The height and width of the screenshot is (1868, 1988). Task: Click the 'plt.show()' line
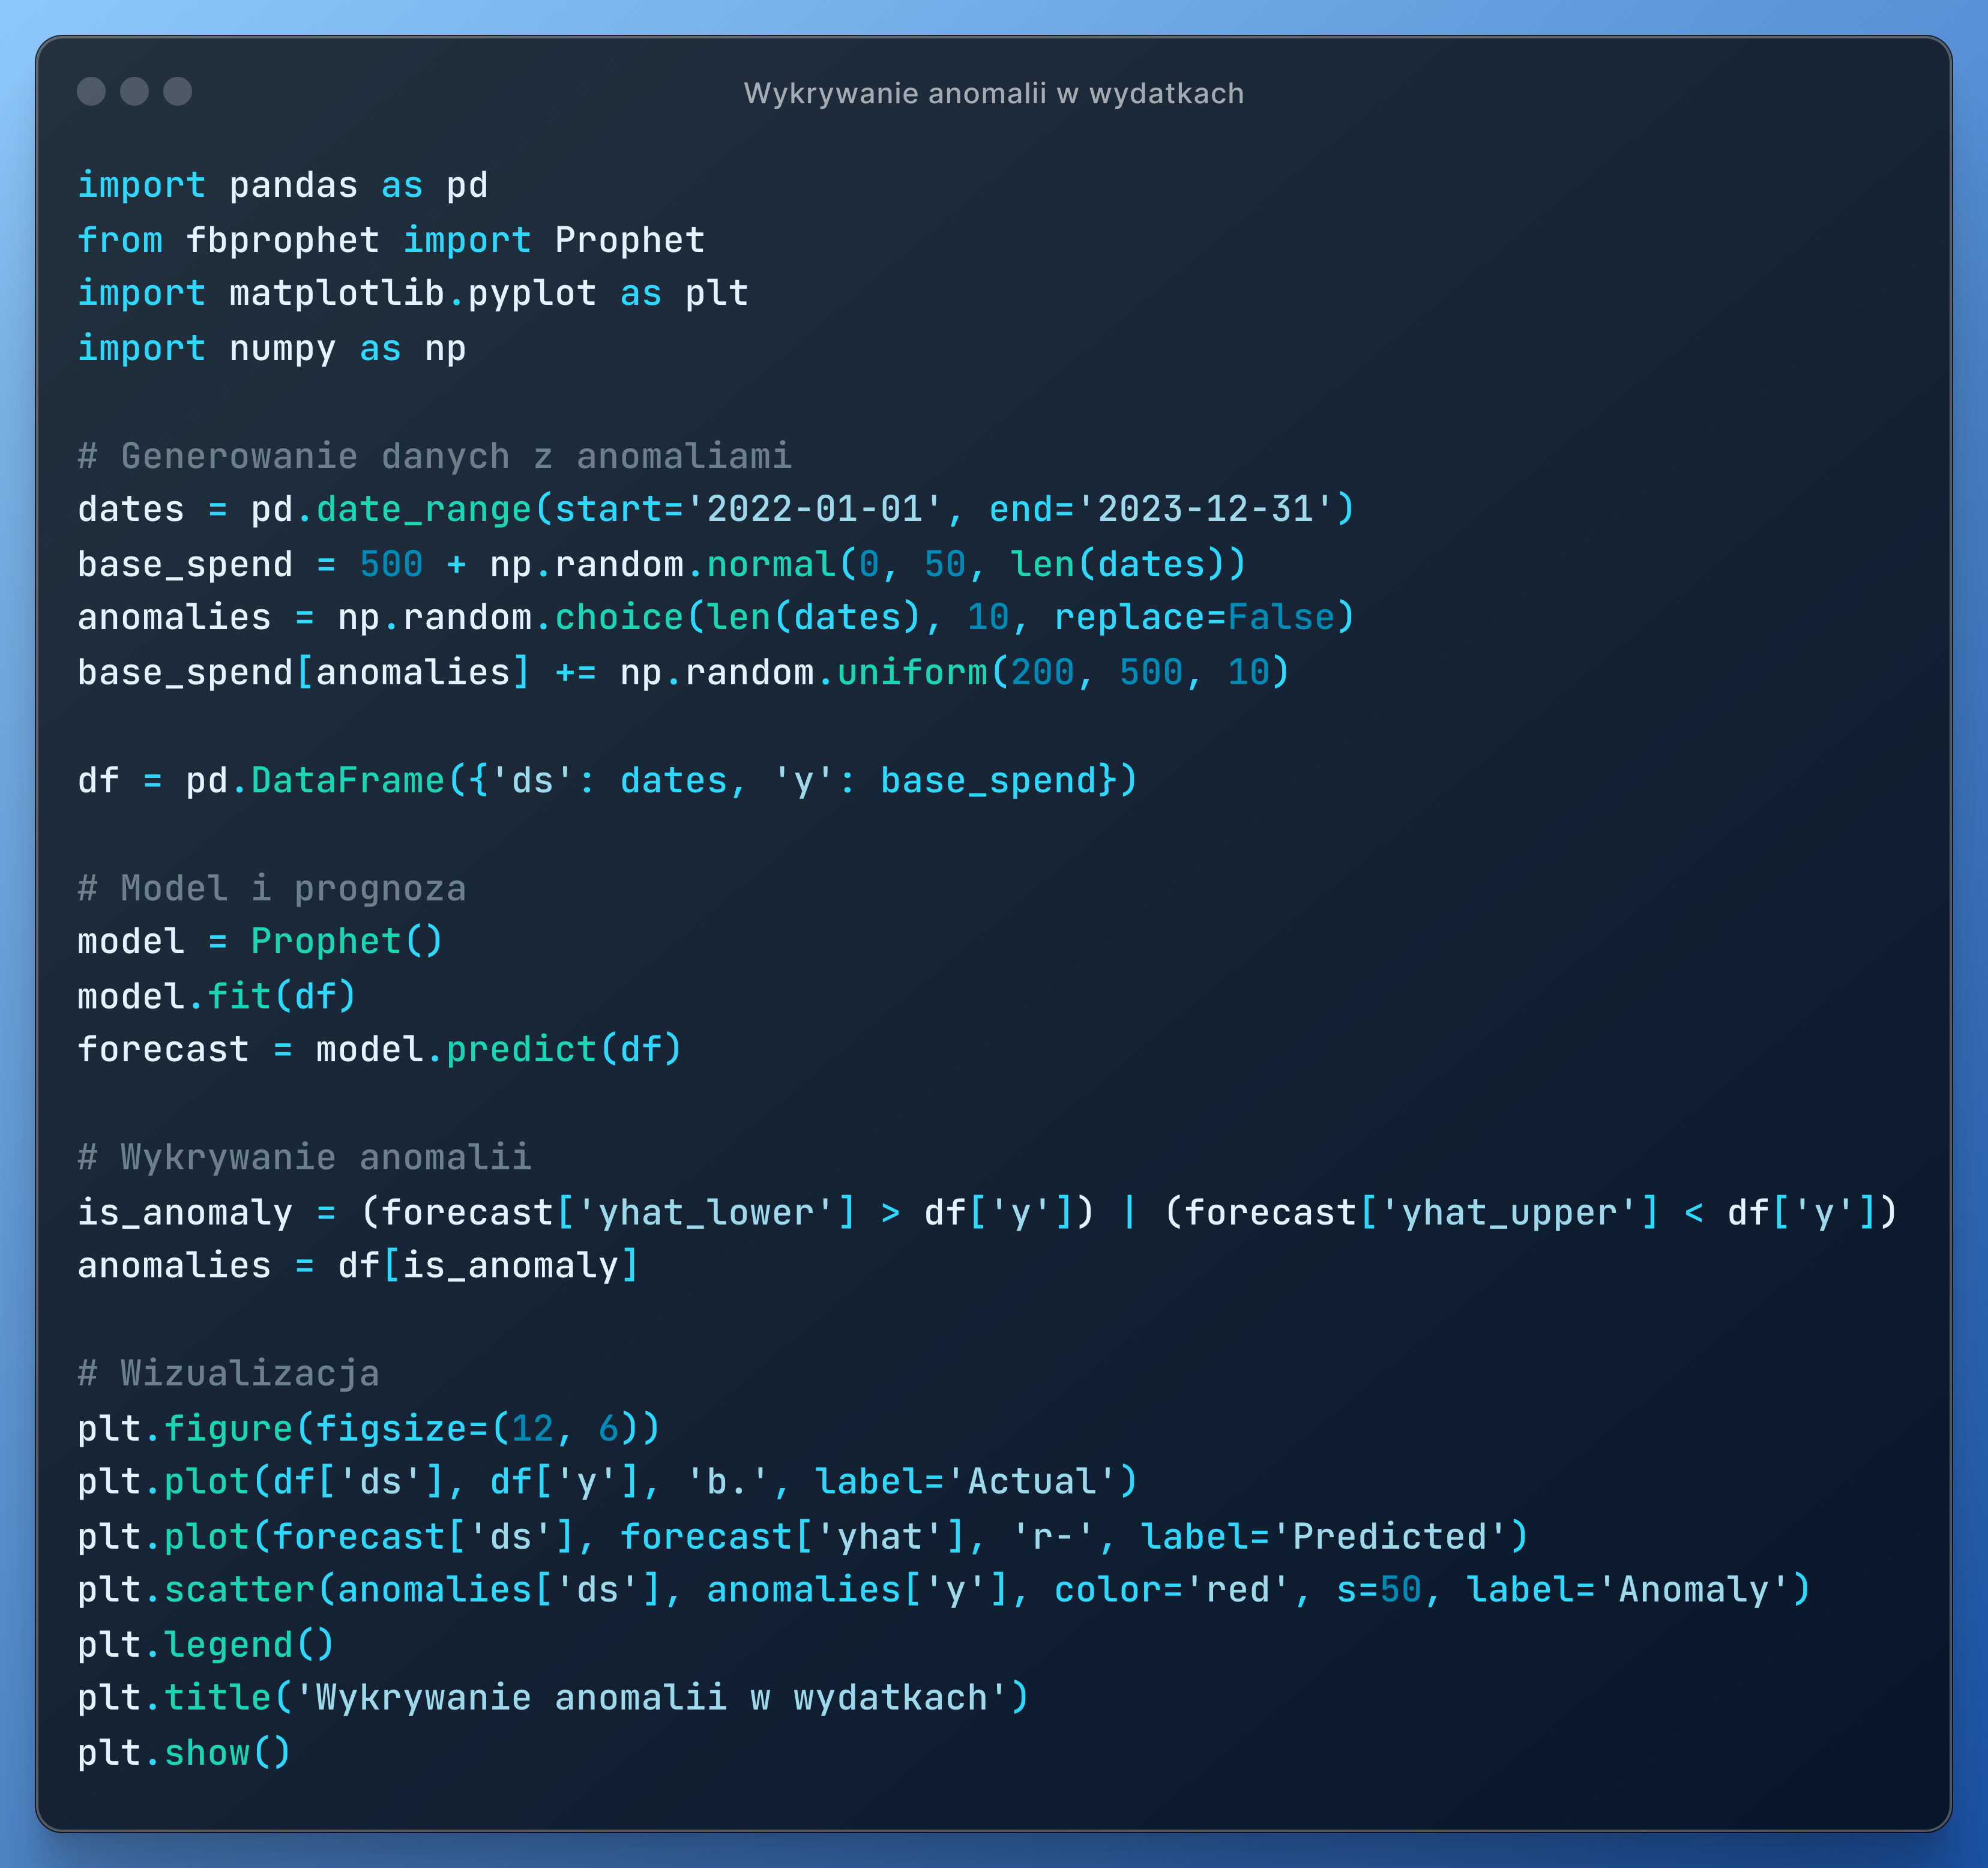[x=184, y=1752]
